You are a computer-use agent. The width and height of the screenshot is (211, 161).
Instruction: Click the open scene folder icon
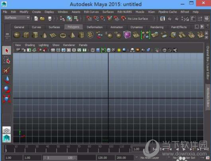click(x=42, y=19)
